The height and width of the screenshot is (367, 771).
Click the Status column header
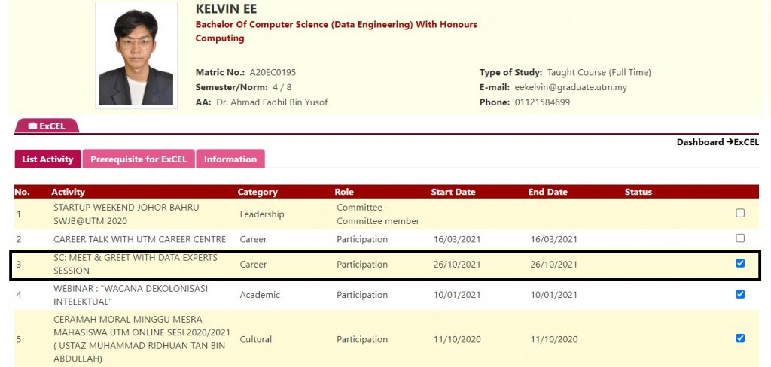coord(638,192)
